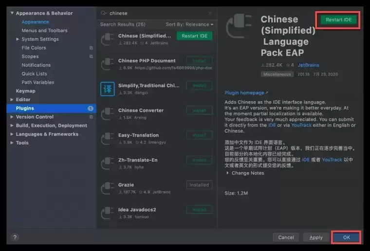The image size is (370, 251).
Task: Install the Chinese Converter plugin
Action: (x=199, y=110)
